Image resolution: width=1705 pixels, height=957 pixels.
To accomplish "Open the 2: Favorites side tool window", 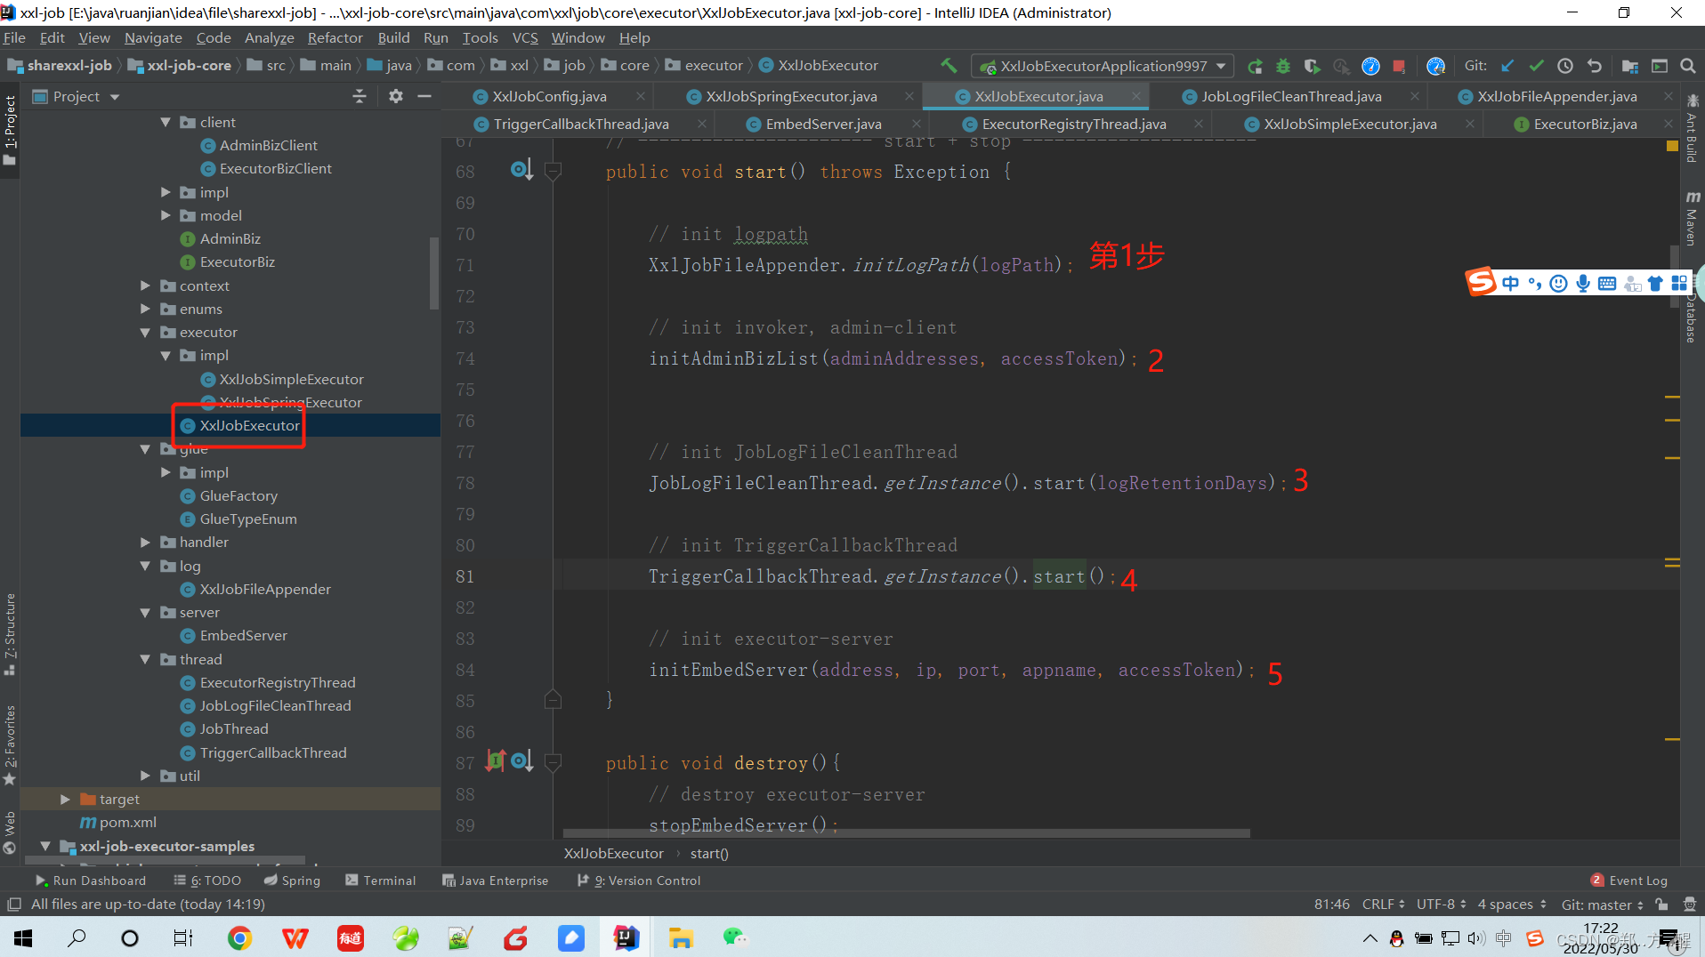I will pos(10,745).
